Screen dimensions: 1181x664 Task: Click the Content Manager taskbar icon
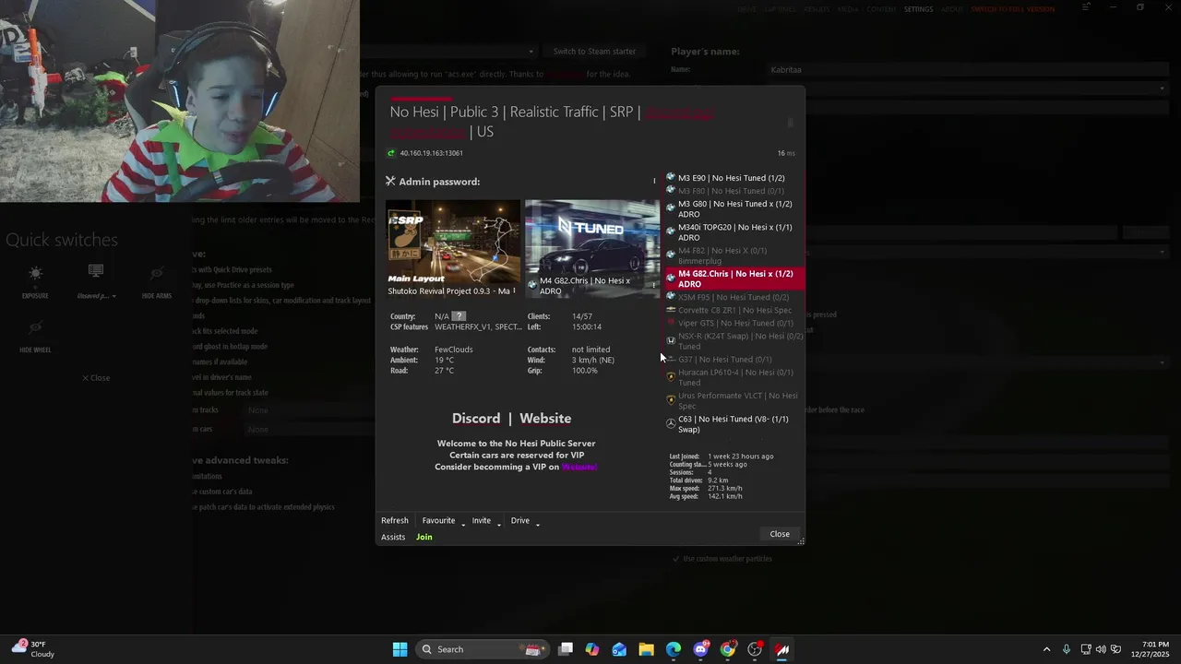(782, 649)
